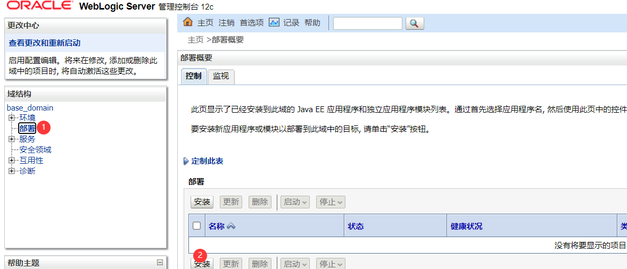Click the 名称 column sort arrow icon
The height and width of the screenshot is (269, 627).
[231, 226]
